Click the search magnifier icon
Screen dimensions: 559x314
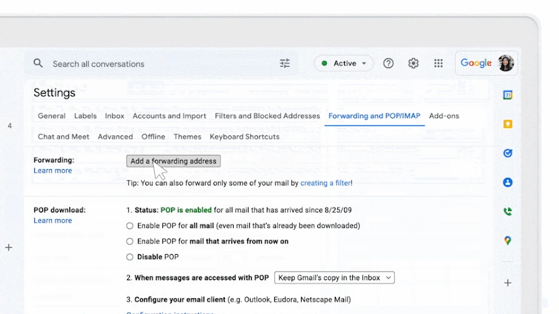pyautogui.click(x=38, y=64)
